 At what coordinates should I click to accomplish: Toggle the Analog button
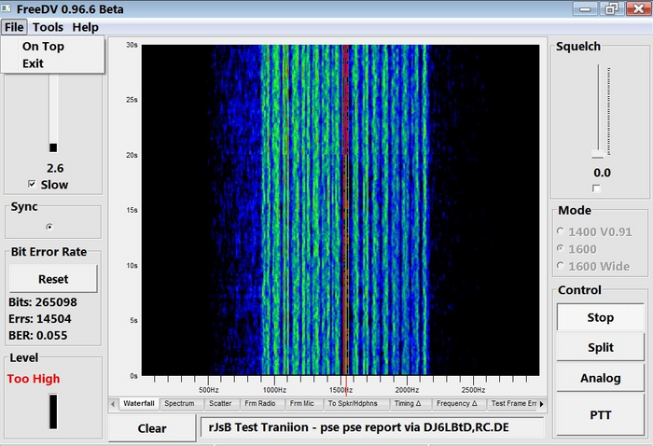(x=600, y=378)
